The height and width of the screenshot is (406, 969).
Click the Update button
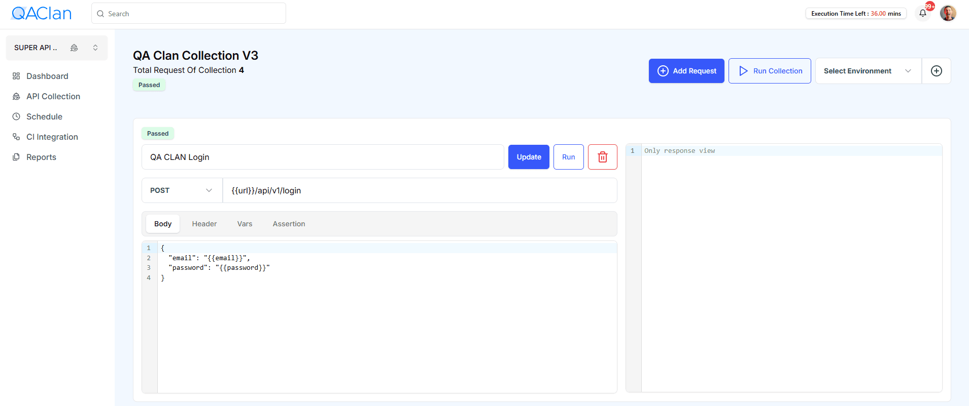point(529,157)
